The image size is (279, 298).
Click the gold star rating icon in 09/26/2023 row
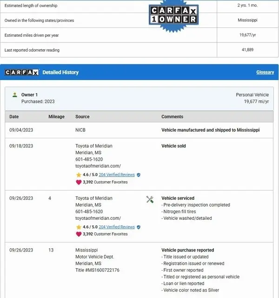pos(79,227)
